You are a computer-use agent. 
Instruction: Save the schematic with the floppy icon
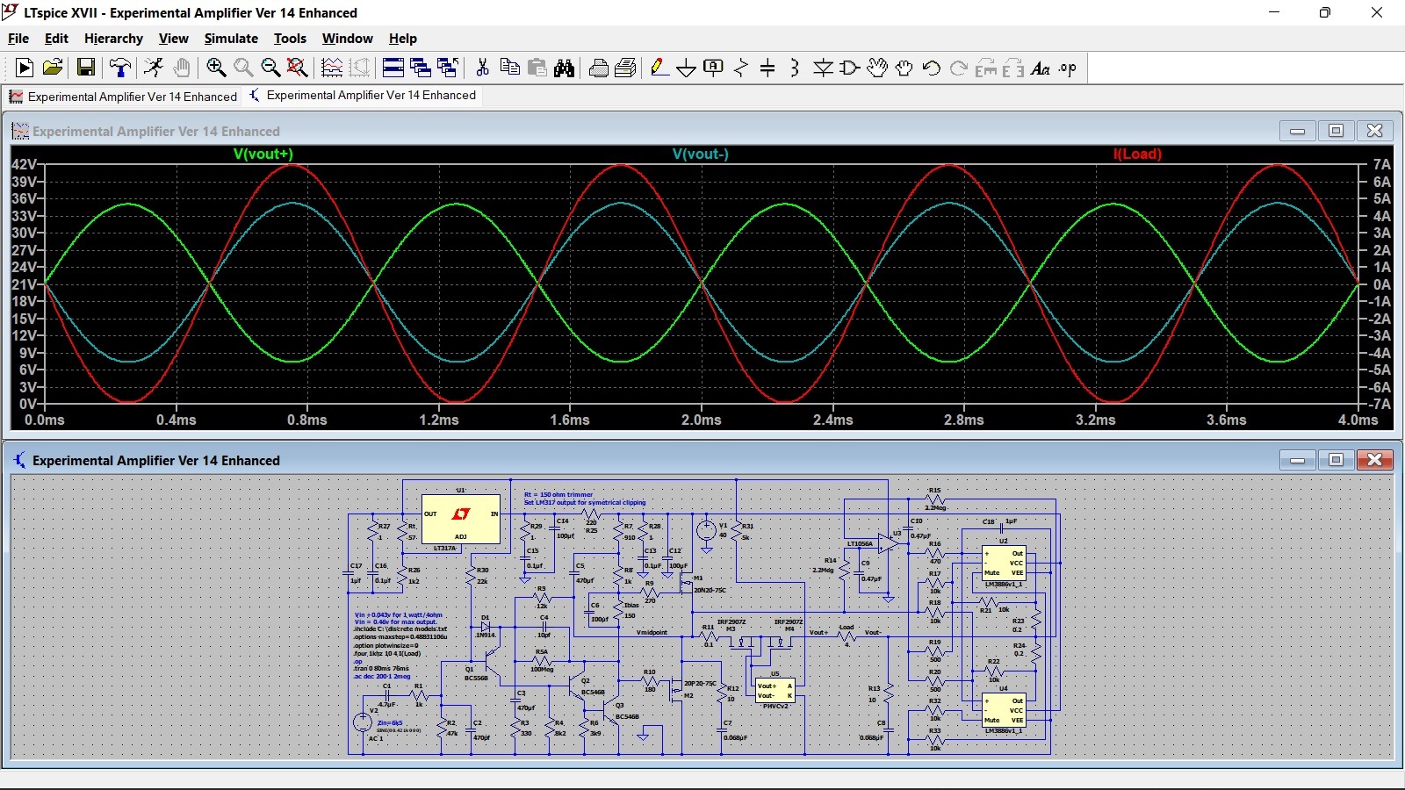click(86, 68)
